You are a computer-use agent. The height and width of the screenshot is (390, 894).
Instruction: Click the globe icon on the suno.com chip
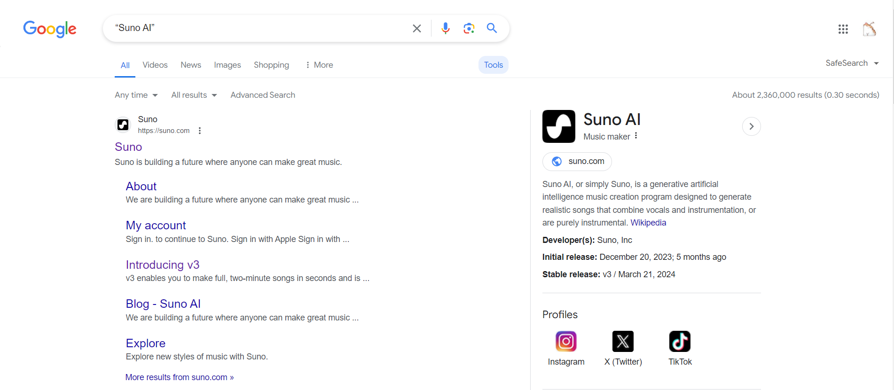pos(557,161)
